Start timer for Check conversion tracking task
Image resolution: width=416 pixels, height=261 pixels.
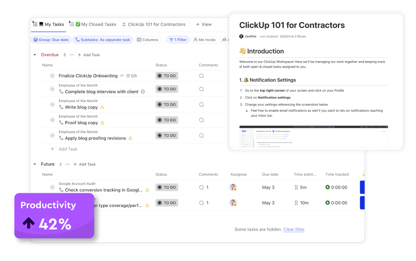click(328, 187)
